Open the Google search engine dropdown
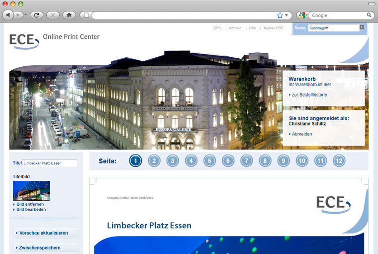The image size is (378, 254). (x=302, y=15)
